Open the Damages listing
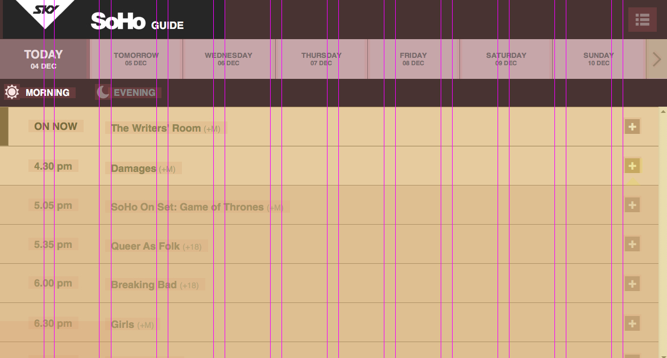This screenshot has width=667, height=358. (x=143, y=169)
